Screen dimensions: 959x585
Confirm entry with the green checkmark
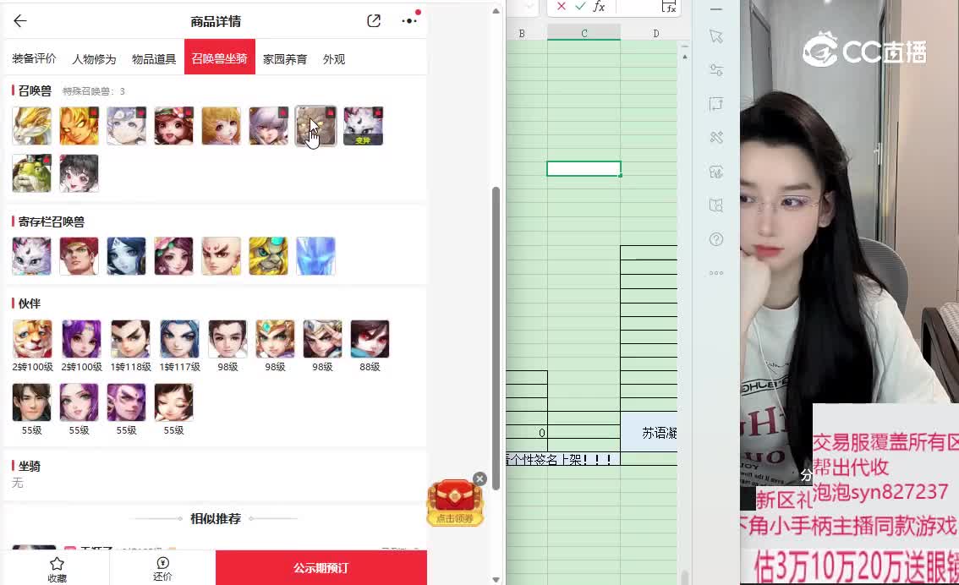coord(580,6)
